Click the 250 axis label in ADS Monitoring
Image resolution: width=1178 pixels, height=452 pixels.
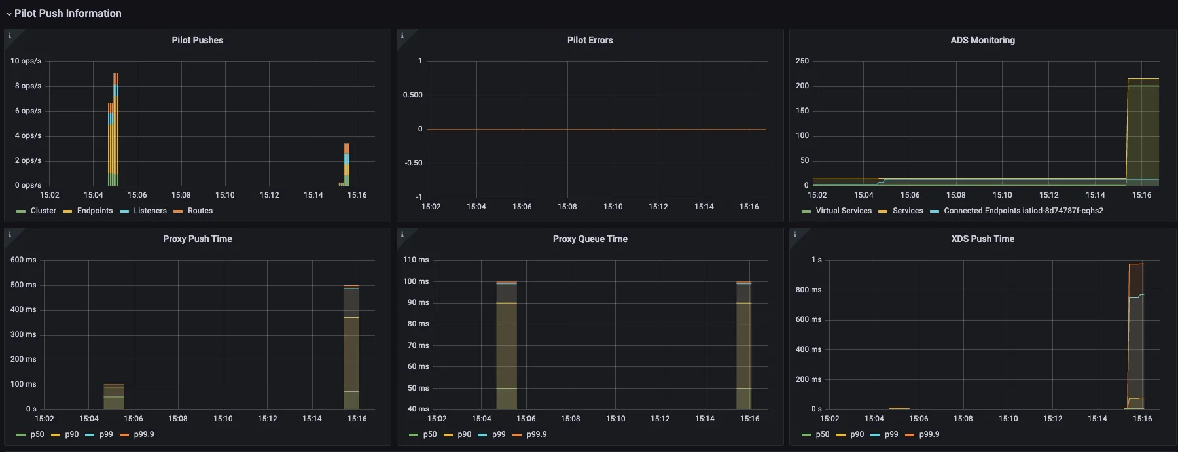[x=802, y=61]
